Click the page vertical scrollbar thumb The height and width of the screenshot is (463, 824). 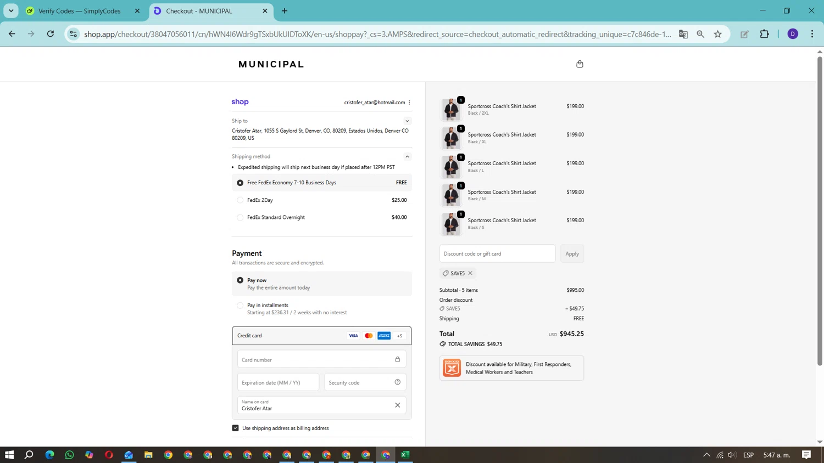[x=820, y=211]
